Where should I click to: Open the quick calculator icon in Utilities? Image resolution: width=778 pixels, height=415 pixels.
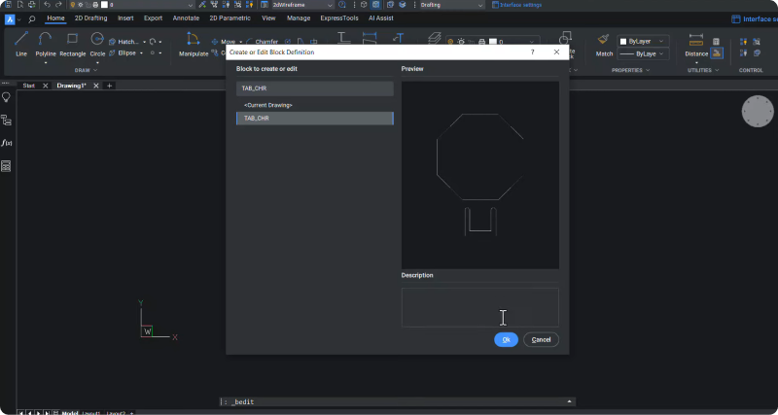(x=716, y=42)
